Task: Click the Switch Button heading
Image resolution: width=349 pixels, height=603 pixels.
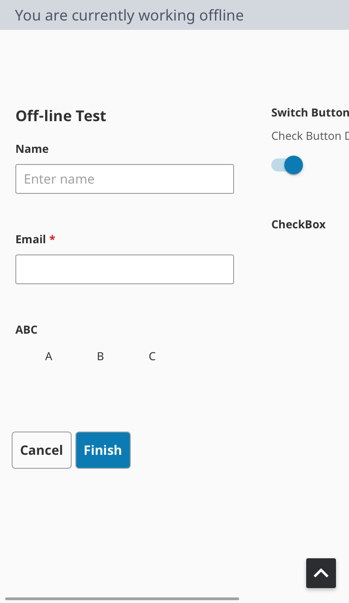Action: tap(310, 113)
